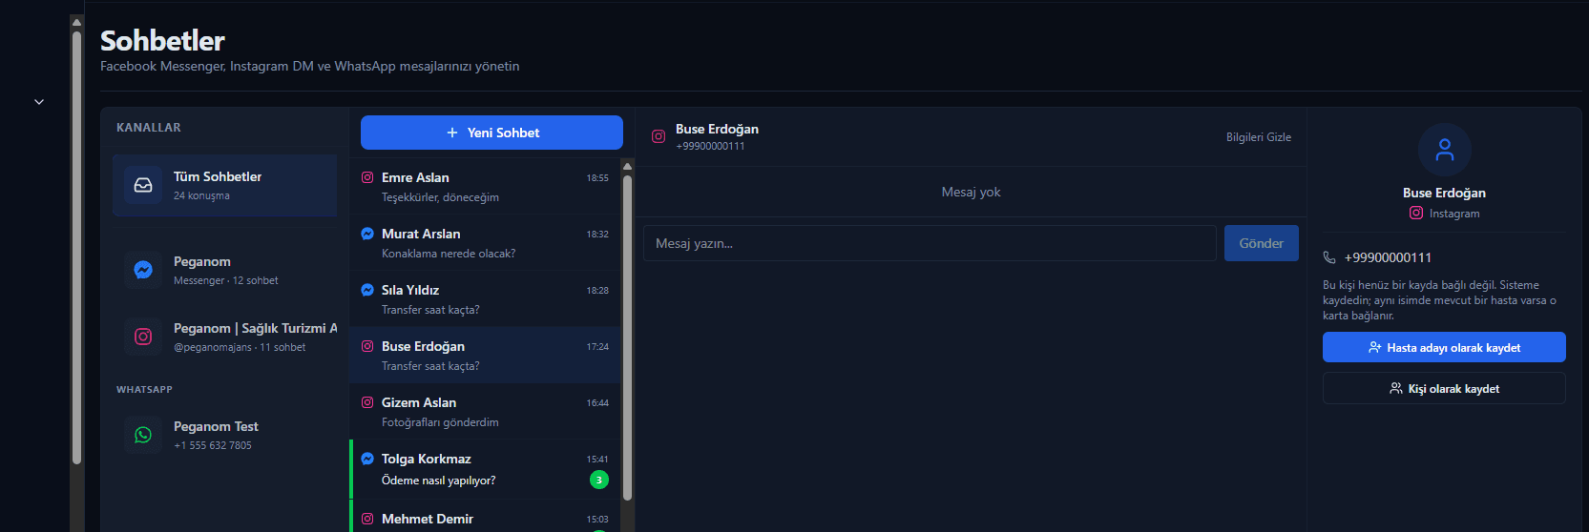Click the phone icon next to +99900000111
Screen dimensions: 1589x532
pos(1329,257)
